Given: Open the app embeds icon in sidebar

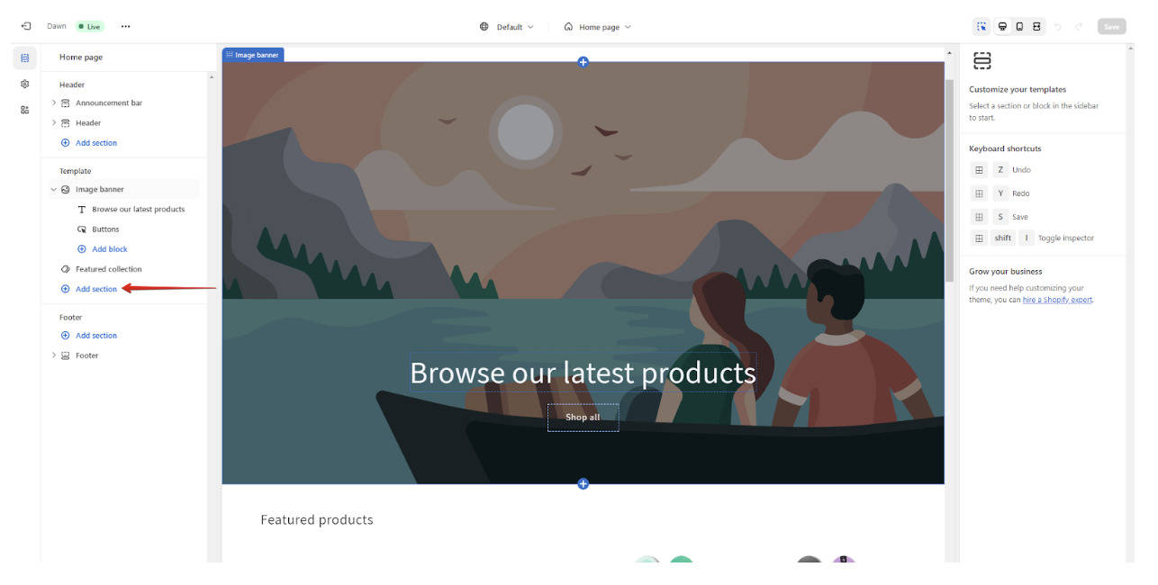Looking at the screenshot, I should (x=25, y=110).
